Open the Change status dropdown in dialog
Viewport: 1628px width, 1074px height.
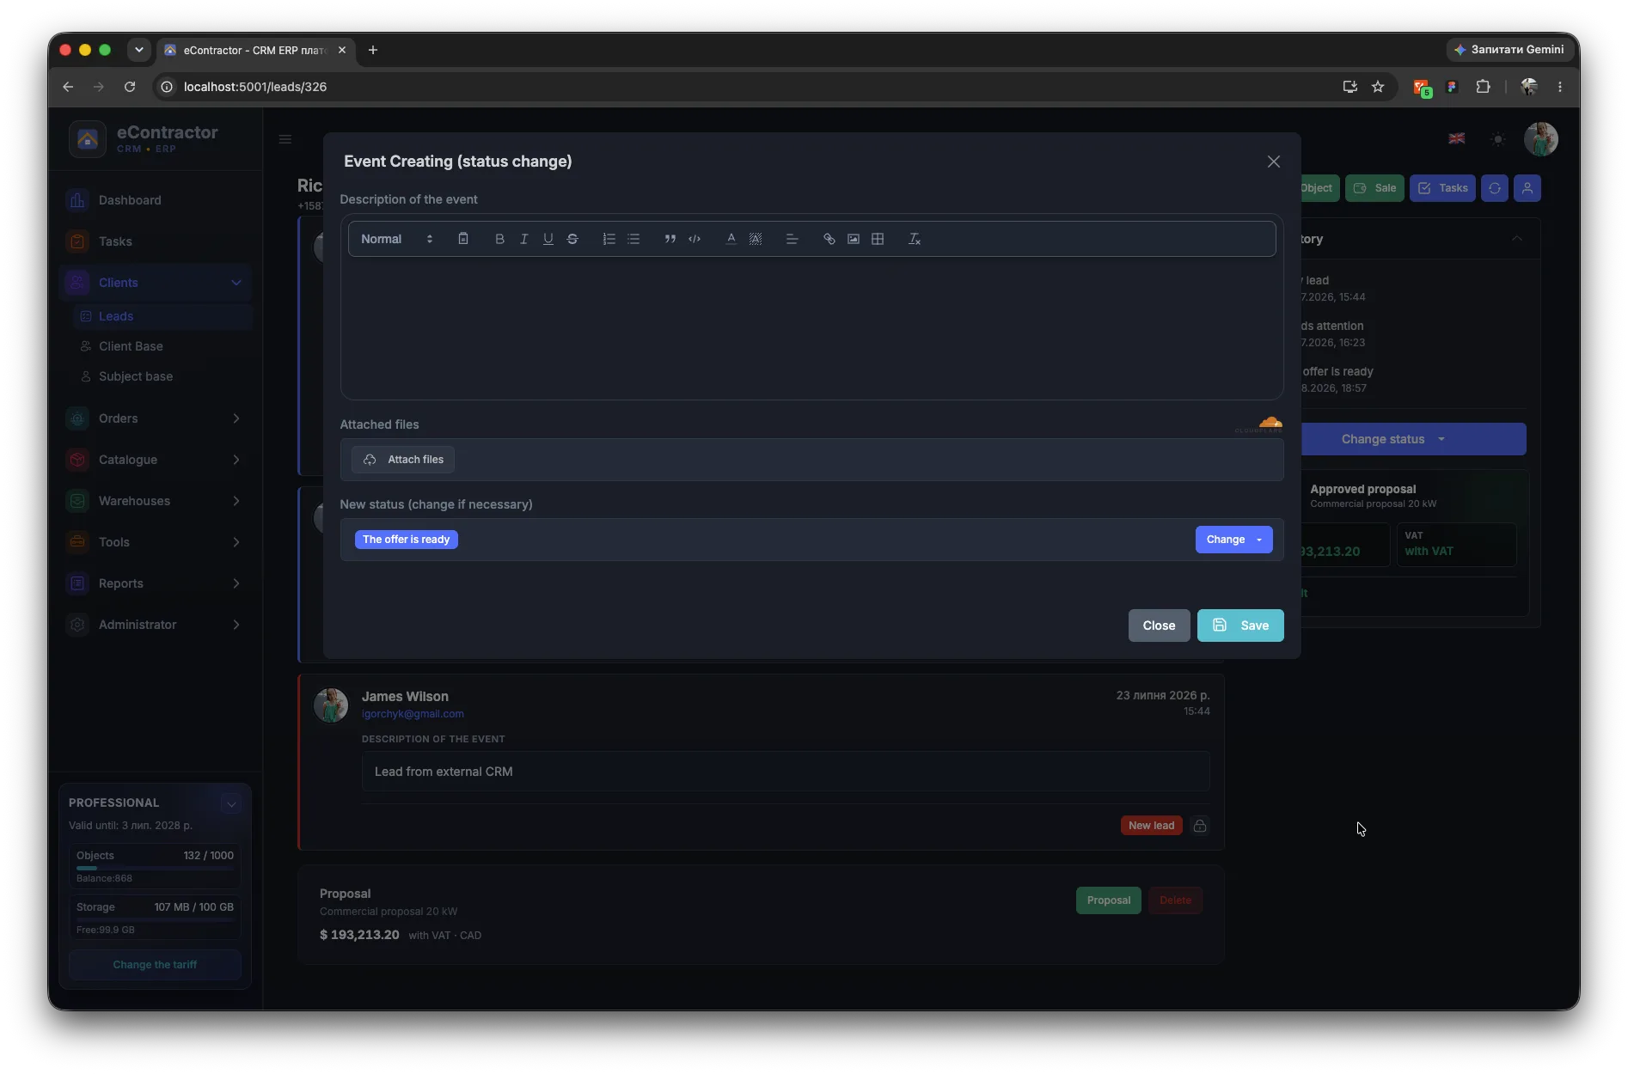click(1233, 540)
